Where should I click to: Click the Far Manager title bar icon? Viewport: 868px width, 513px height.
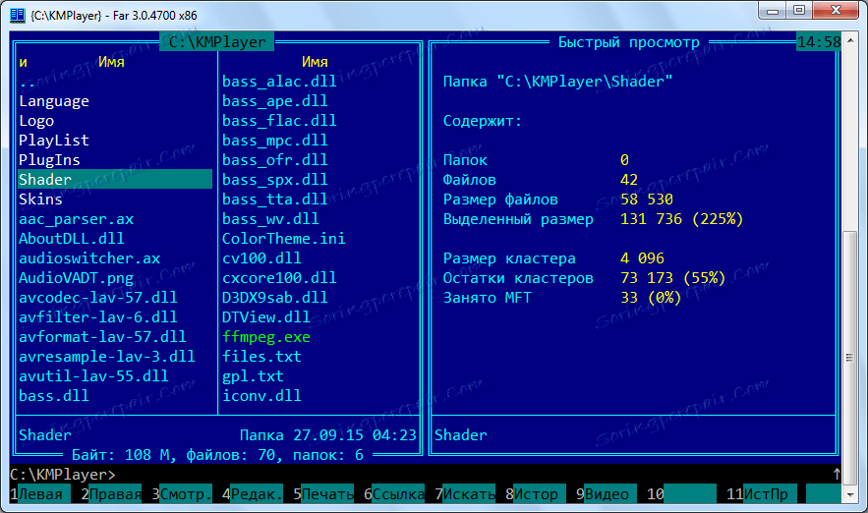pyautogui.click(x=17, y=15)
